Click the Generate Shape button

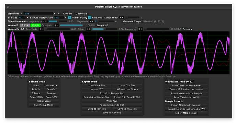tap(132, 22)
